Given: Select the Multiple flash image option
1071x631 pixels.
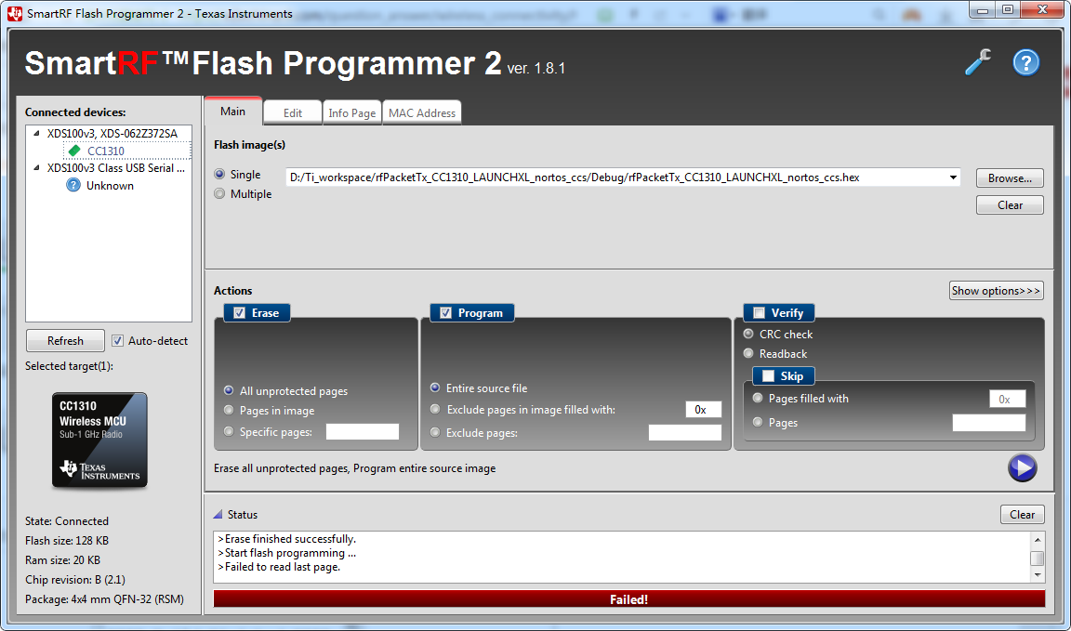Looking at the screenshot, I should [219, 194].
